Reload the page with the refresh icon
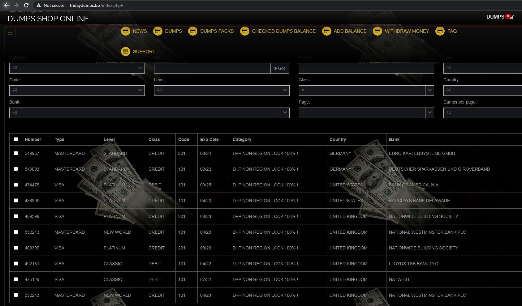This screenshot has height=306, width=522. [x=26, y=5]
